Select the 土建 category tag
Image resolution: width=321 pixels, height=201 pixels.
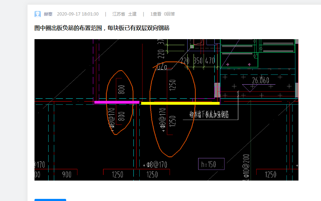pos(132,14)
